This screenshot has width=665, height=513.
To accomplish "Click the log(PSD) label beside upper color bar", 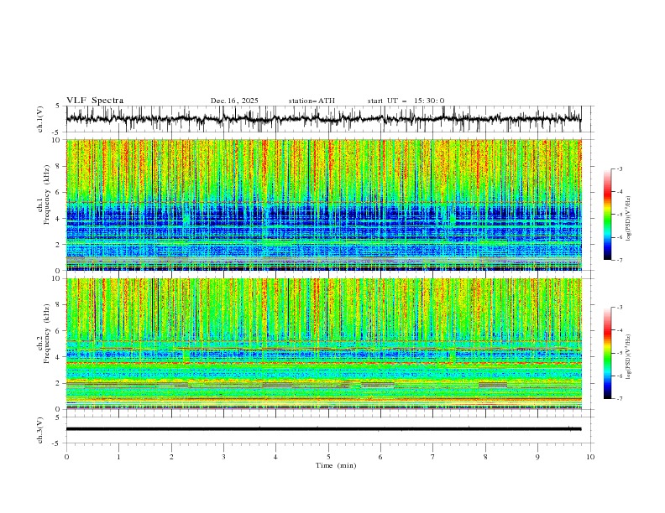I will click(x=629, y=219).
